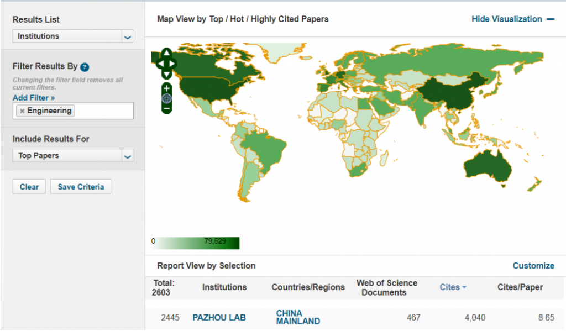Expand the Include Results For dropdown
The image size is (566, 331).
[128, 156]
